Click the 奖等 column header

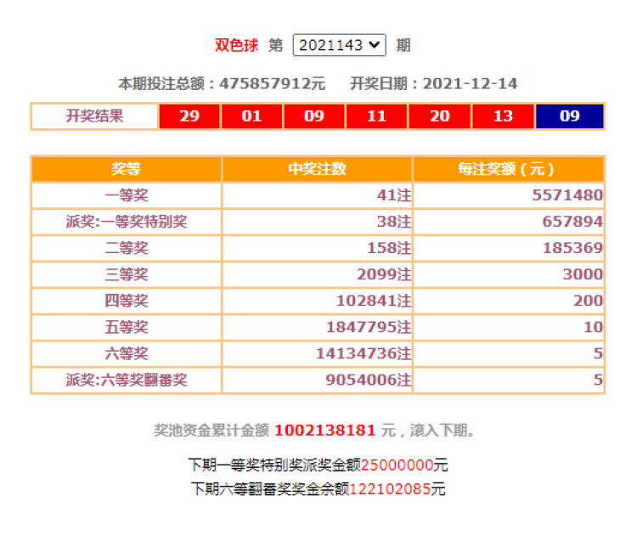[x=127, y=169]
